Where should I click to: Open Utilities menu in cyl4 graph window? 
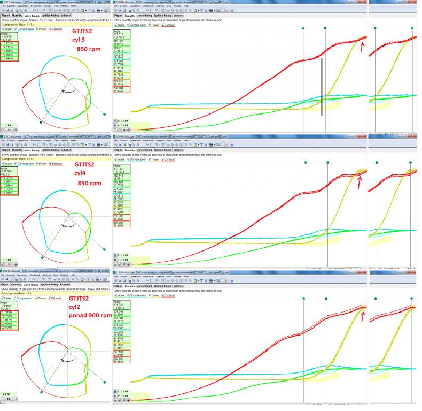pos(177,140)
